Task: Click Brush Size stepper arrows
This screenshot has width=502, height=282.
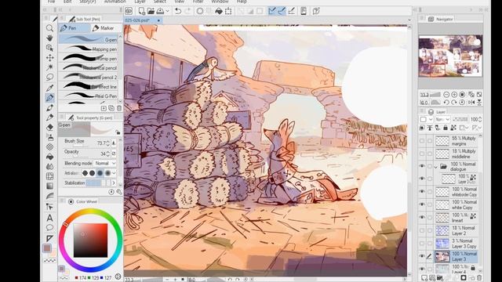Action: (x=108, y=143)
